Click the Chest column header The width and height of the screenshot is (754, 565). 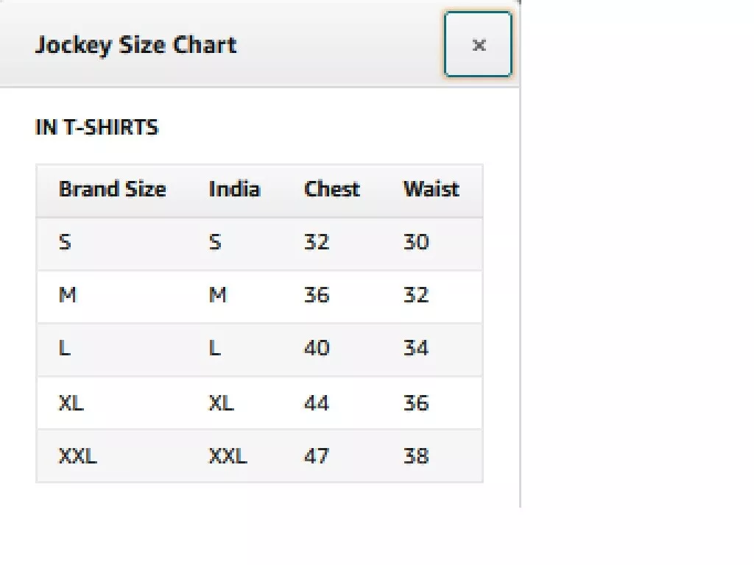pos(332,189)
